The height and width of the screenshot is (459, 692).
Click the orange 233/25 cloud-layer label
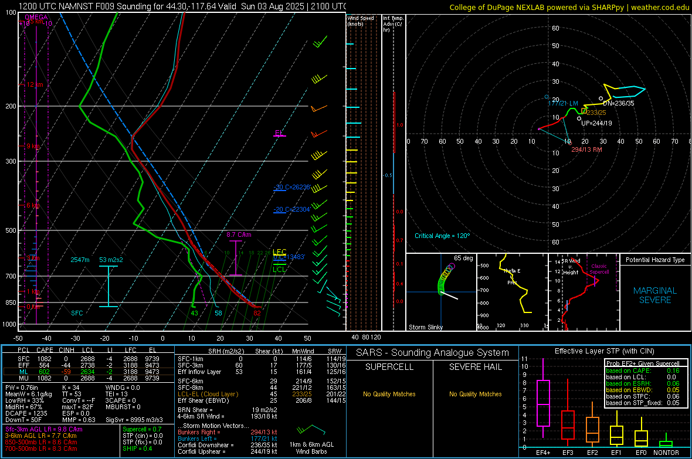click(596, 113)
